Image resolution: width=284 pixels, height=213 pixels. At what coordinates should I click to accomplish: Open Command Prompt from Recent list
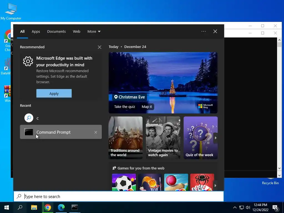(x=61, y=132)
